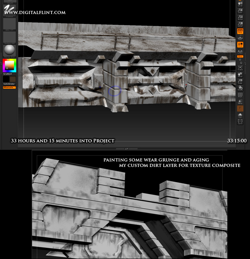Select the Move view icon
This screenshot has width=250, height=259.
(240, 75)
